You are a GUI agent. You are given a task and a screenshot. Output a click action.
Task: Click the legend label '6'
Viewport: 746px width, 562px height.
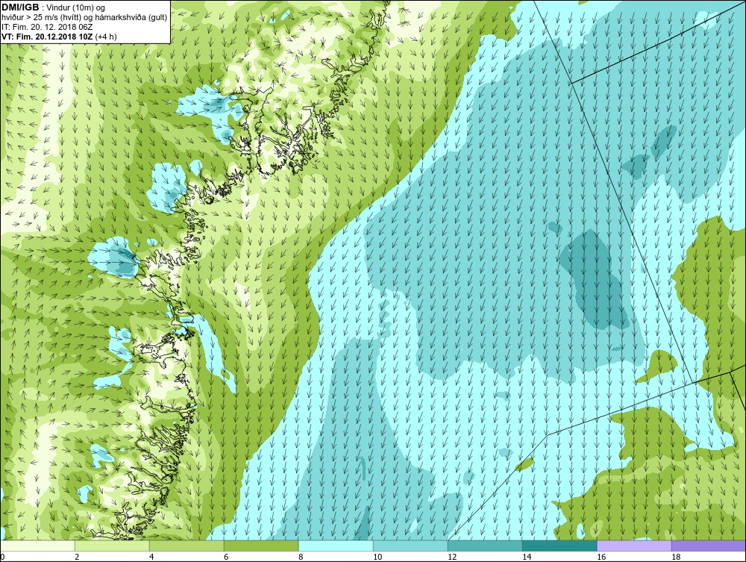(226, 557)
